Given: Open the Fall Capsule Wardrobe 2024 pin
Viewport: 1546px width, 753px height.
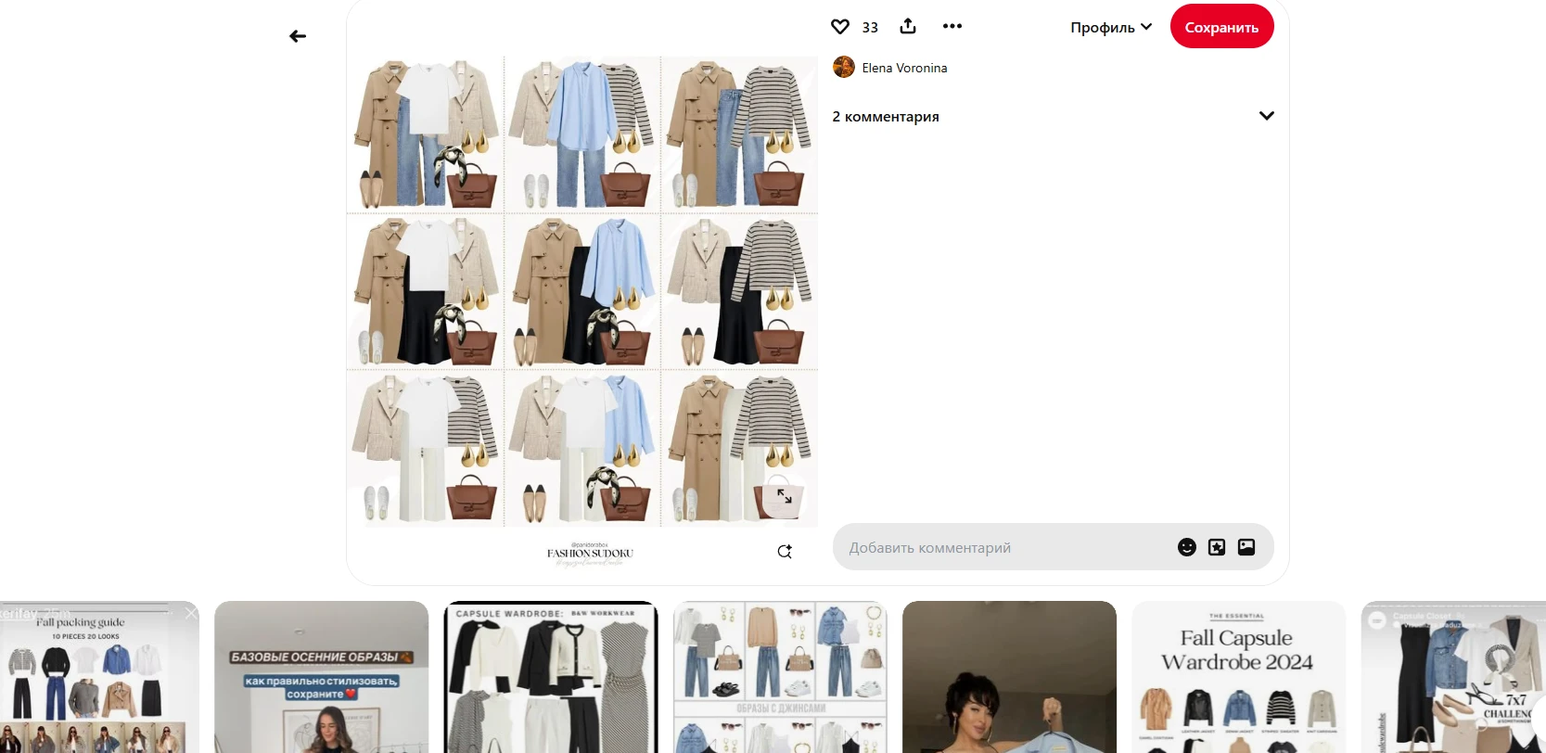Looking at the screenshot, I should pos(1238,677).
